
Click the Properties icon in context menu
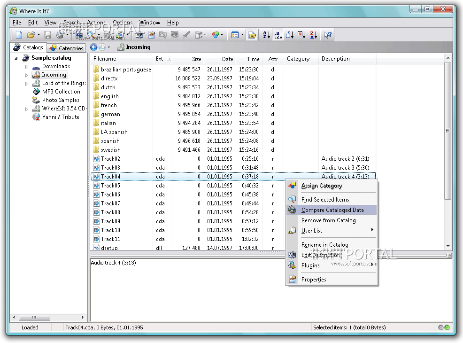coord(292,279)
